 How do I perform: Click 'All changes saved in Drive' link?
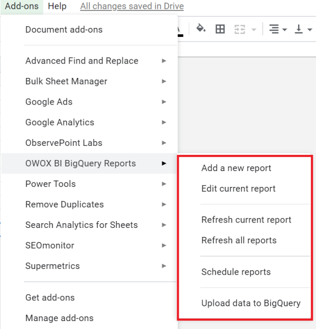(132, 6)
